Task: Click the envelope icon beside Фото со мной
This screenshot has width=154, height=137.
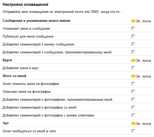Action: (133, 76)
